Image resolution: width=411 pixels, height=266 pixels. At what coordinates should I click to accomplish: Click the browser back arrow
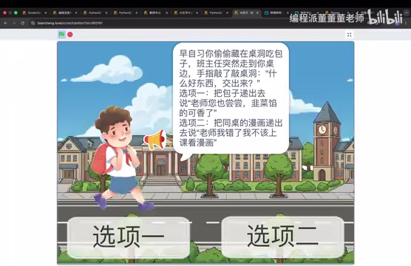5,23
